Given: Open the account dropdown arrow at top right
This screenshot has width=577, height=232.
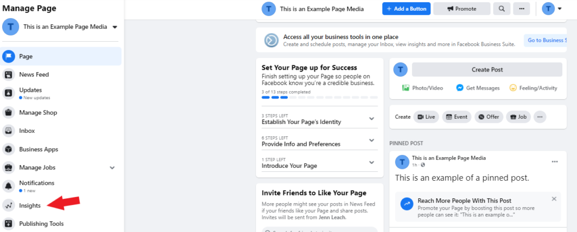Looking at the screenshot, I should pos(560,9).
